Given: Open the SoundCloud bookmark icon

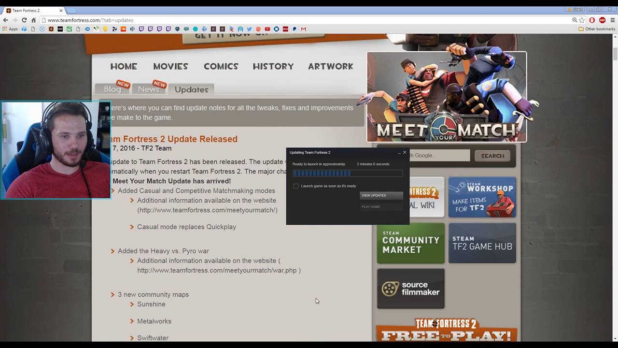Looking at the screenshot, I should [123, 29].
